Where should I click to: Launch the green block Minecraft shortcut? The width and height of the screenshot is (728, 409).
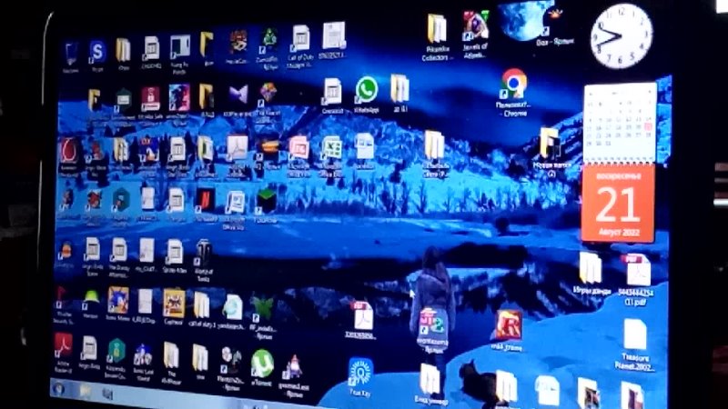click(x=266, y=201)
